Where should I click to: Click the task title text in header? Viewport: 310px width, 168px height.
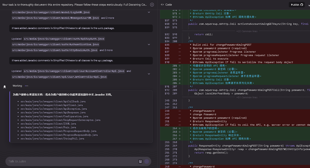click(74, 5)
